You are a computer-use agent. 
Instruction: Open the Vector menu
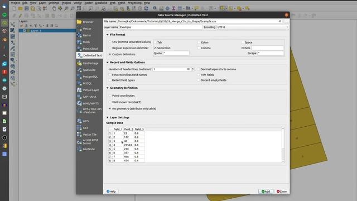78,3
